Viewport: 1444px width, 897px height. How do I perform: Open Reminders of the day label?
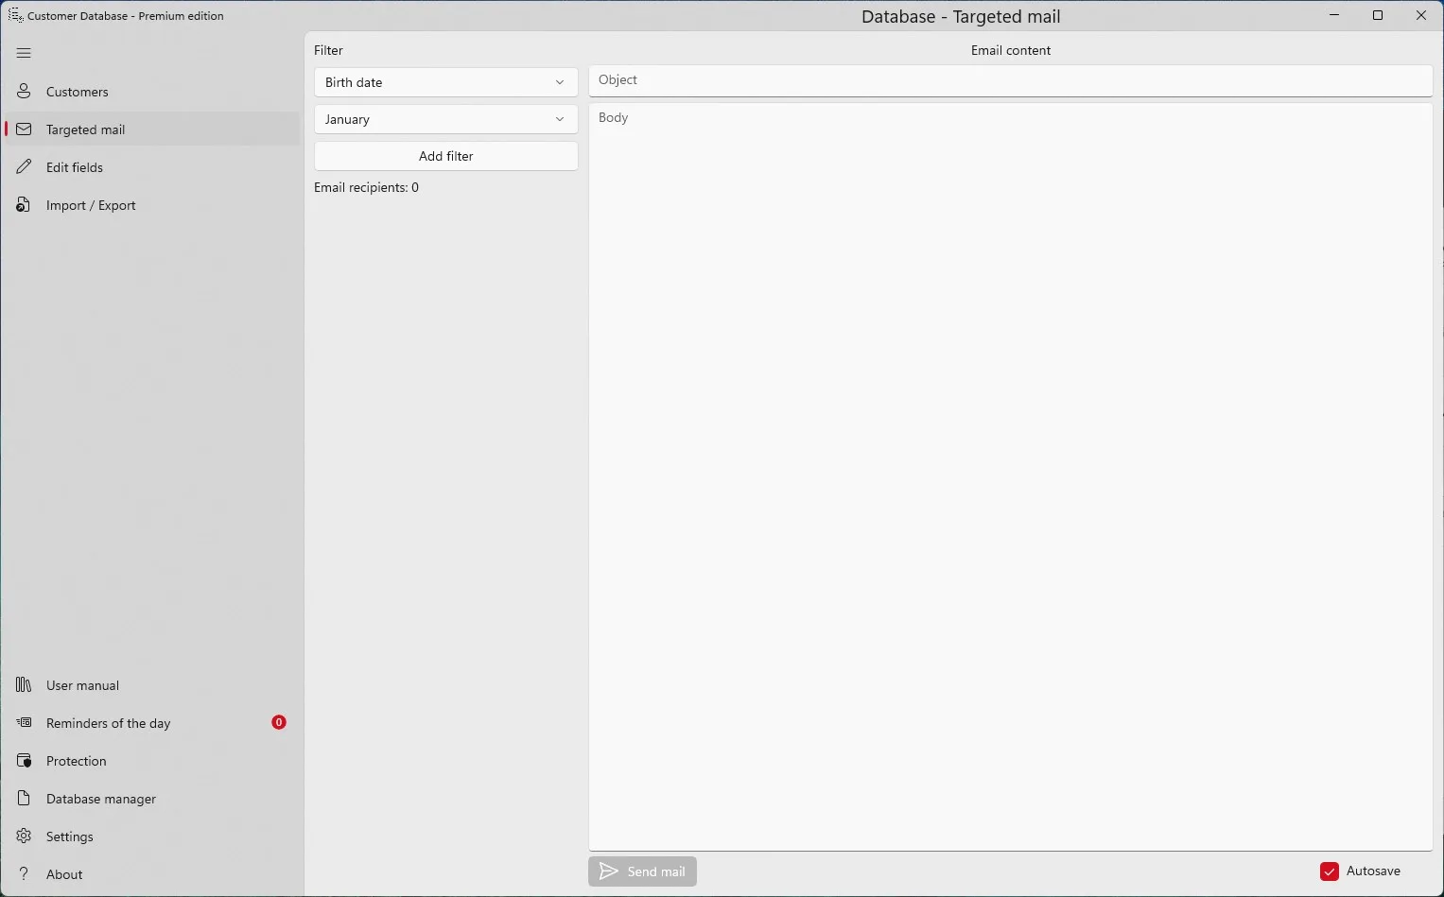109,723
